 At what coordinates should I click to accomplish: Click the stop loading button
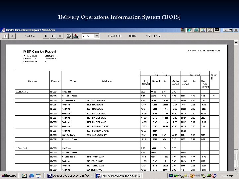(60, 36)
